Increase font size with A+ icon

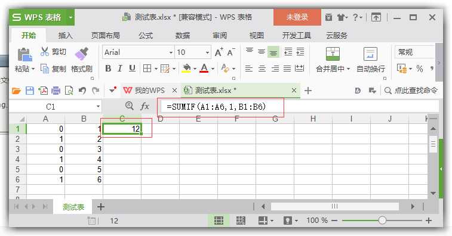tap(219, 52)
